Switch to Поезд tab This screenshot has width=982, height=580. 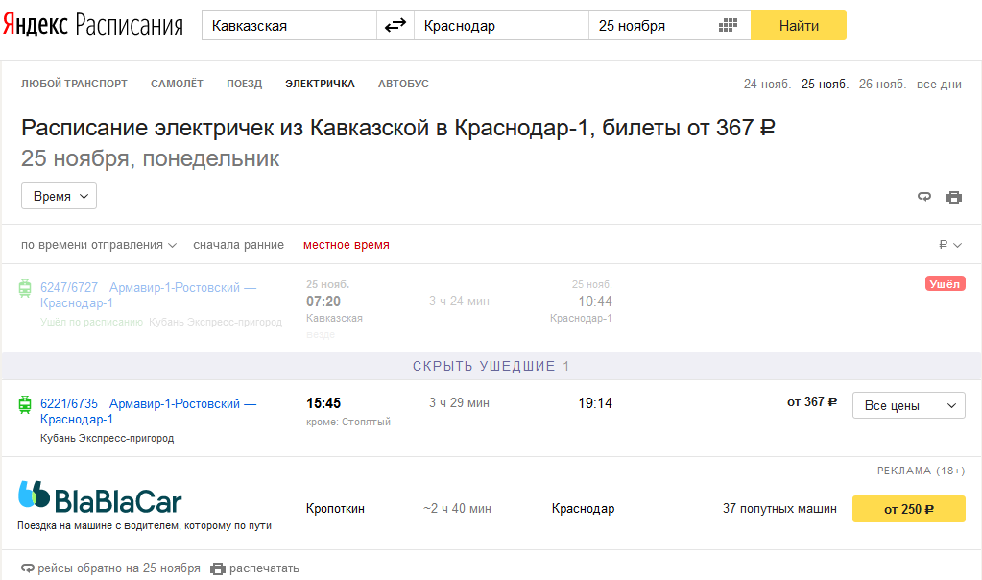[244, 84]
